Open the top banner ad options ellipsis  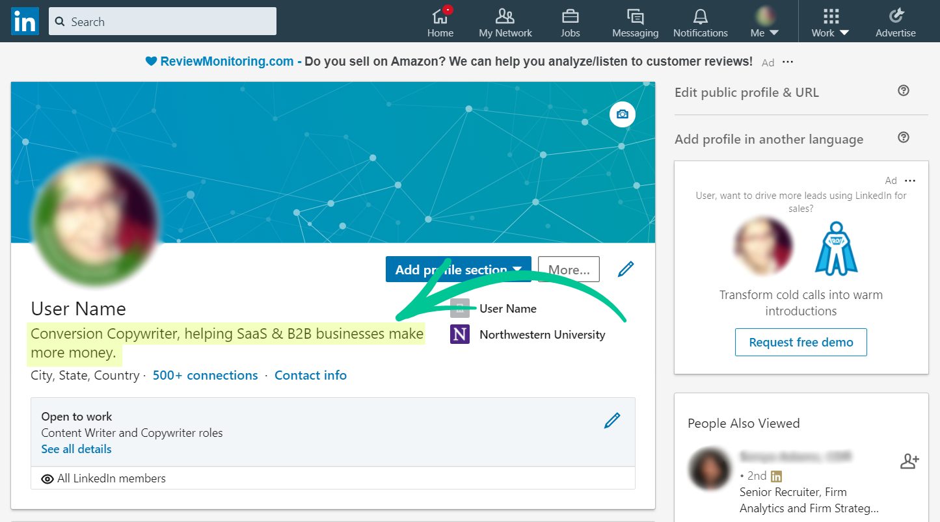(x=788, y=62)
